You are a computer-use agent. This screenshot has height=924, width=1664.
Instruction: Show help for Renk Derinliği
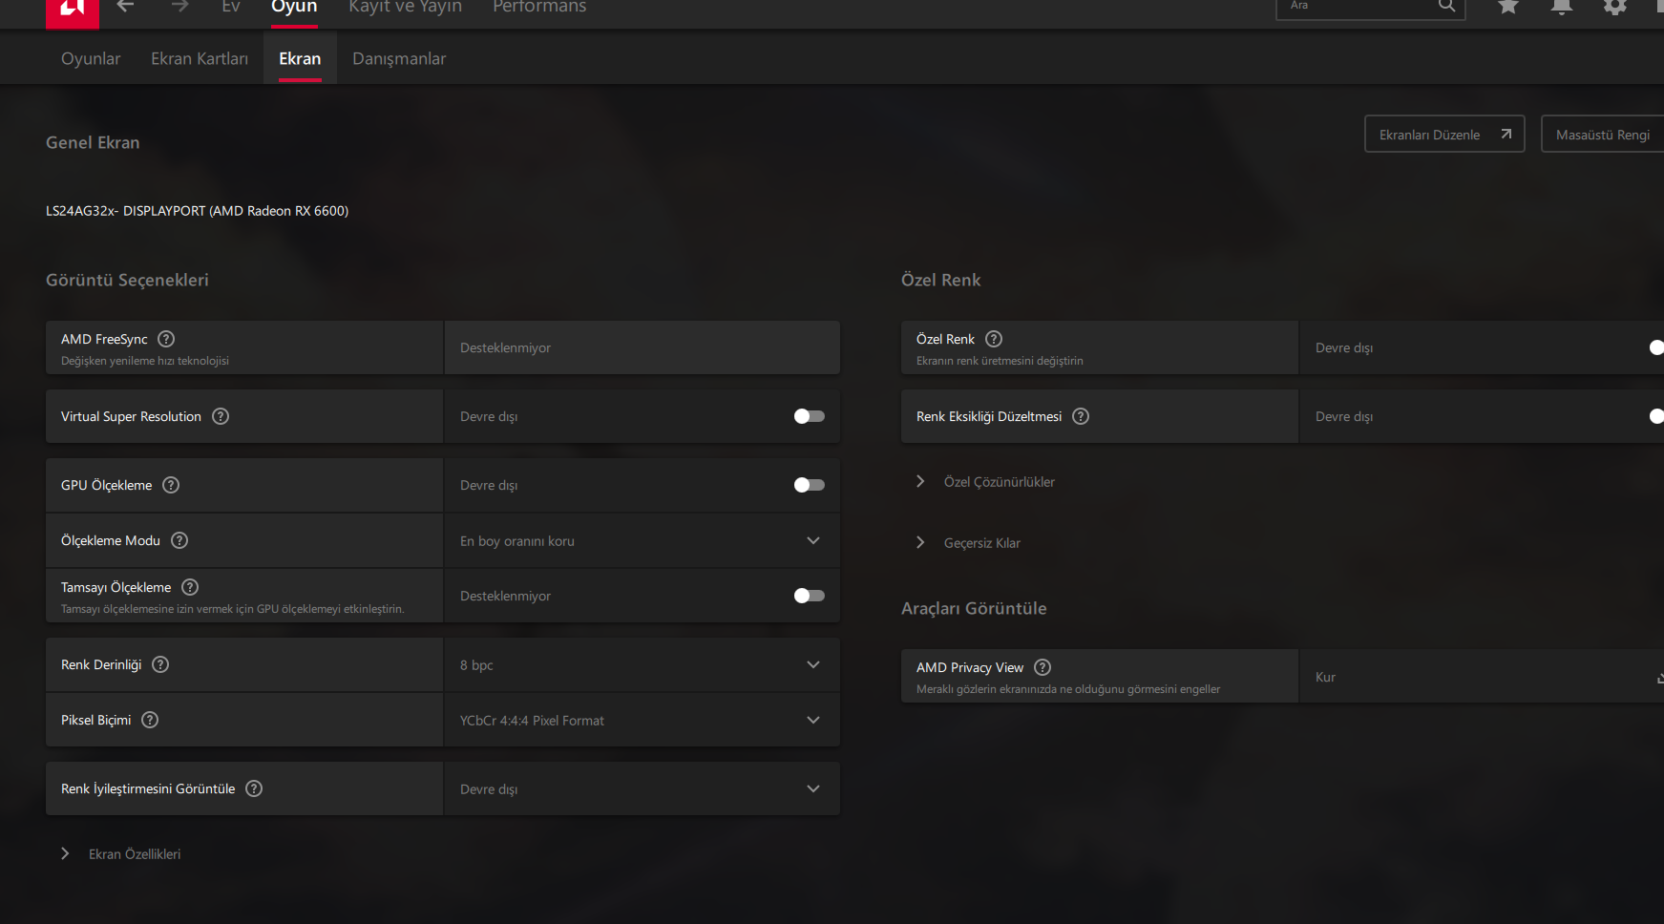tap(160, 664)
